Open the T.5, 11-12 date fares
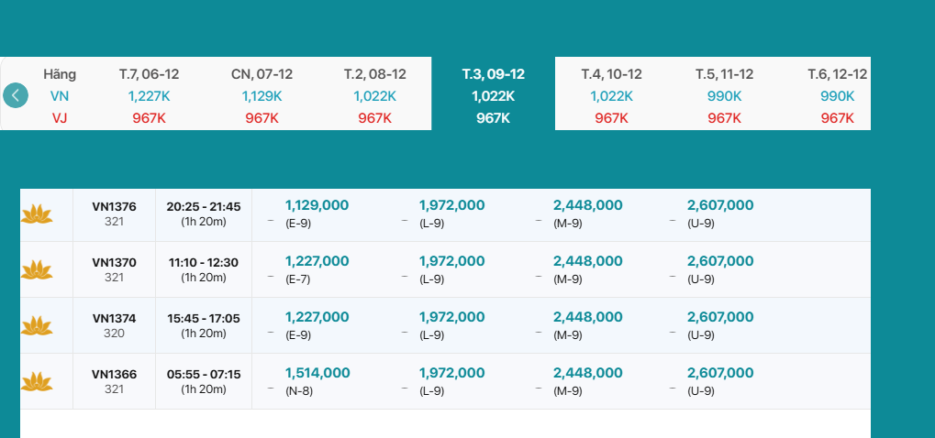 724,95
